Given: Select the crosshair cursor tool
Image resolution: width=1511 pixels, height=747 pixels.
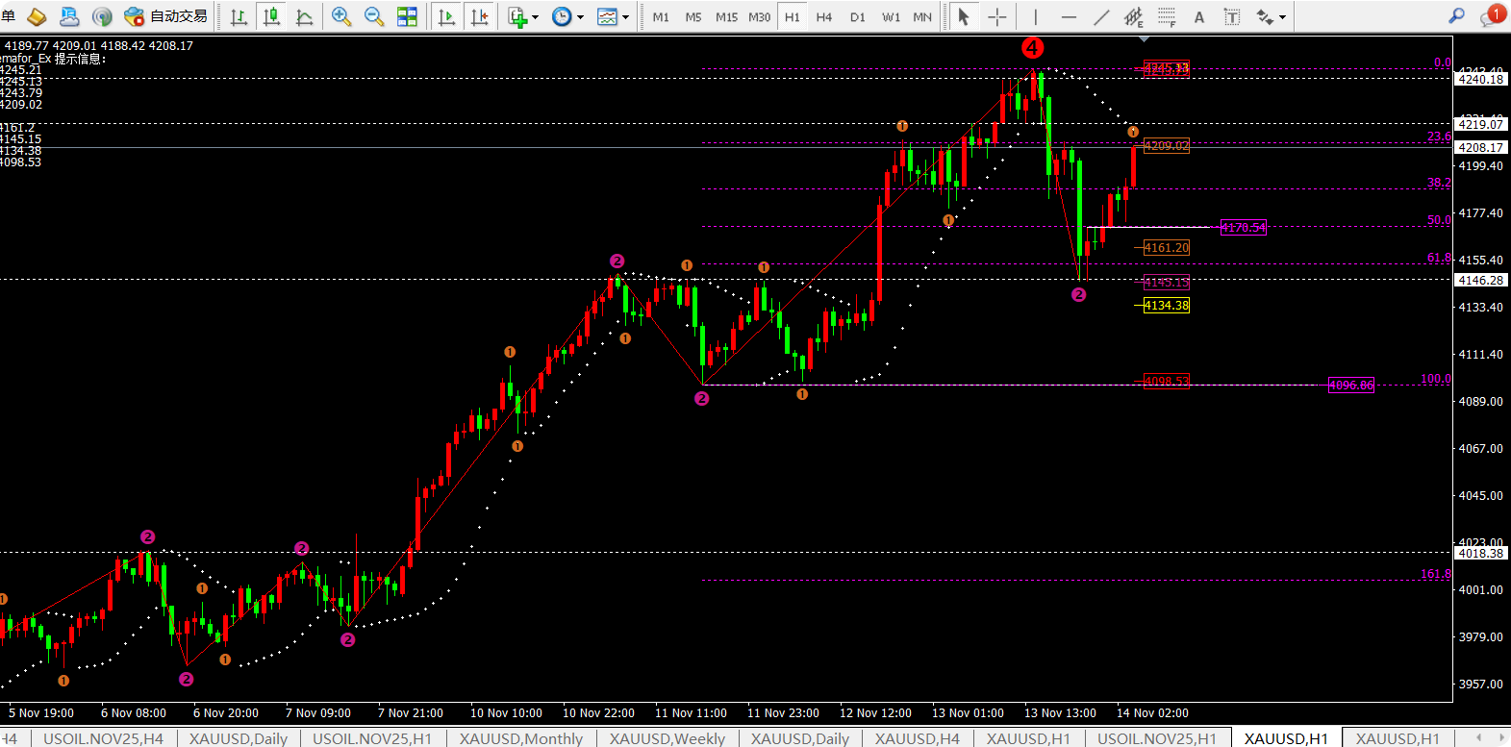Looking at the screenshot, I should point(997,16).
